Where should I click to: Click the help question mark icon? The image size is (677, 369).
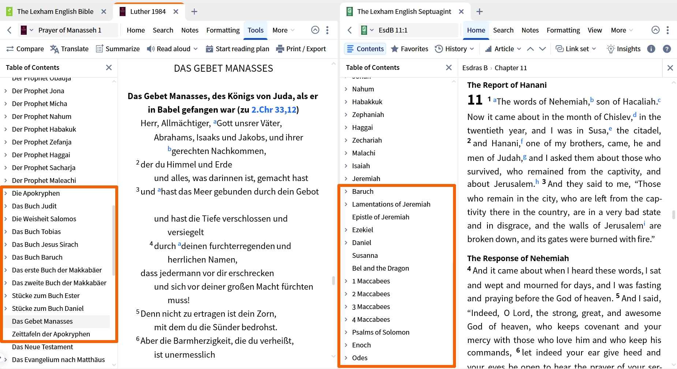(x=667, y=49)
